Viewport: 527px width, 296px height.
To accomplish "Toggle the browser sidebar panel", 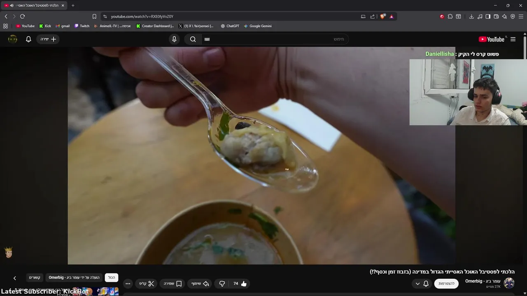I will (488, 16).
